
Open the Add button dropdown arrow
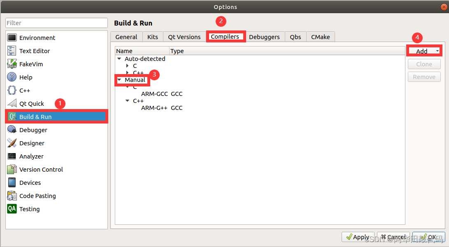pos(436,51)
